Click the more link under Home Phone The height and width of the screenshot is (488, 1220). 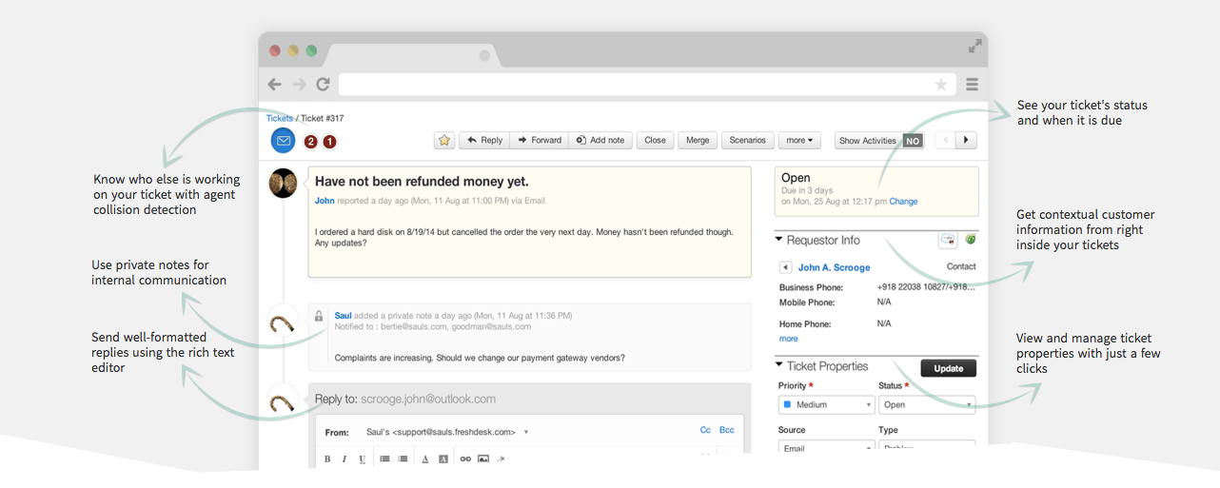(x=789, y=339)
